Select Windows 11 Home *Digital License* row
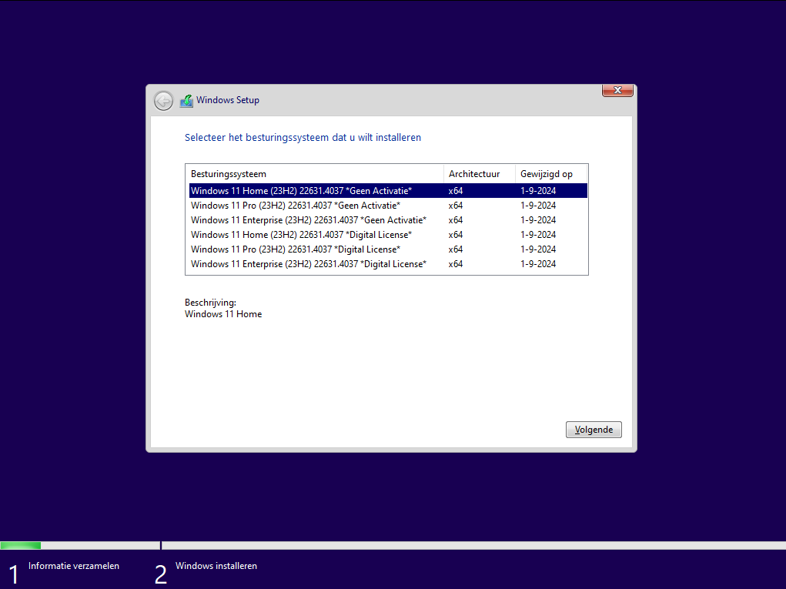The image size is (786, 589). 388,235
